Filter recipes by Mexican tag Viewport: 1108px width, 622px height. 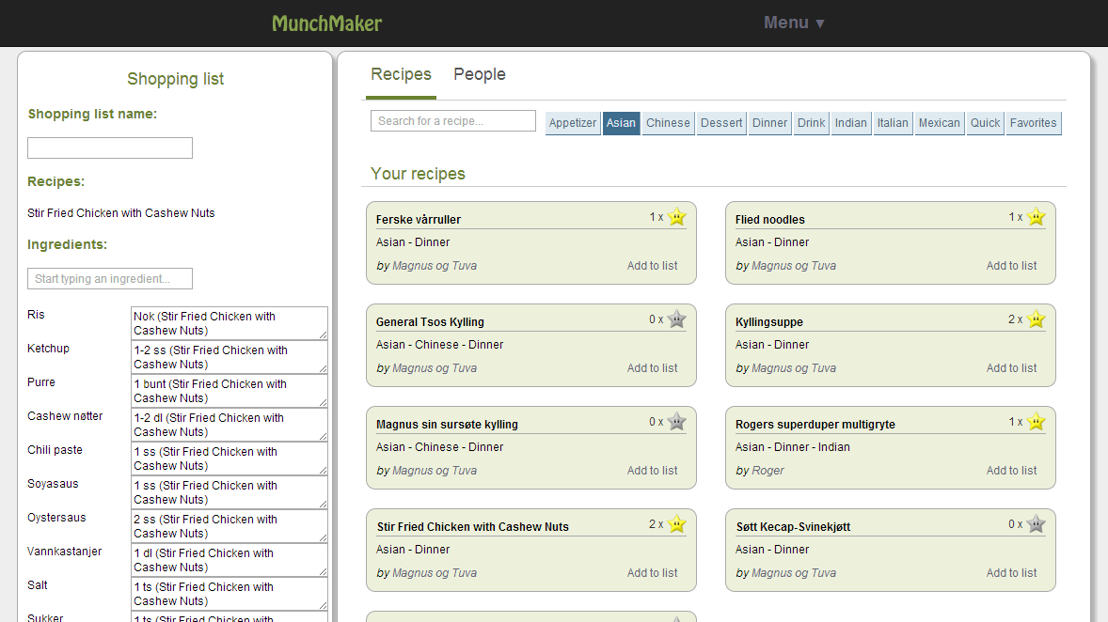click(x=939, y=123)
